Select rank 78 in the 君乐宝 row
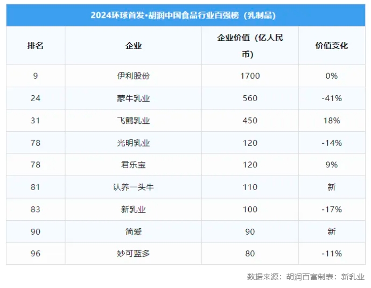The image size is (371, 288). coord(36,165)
